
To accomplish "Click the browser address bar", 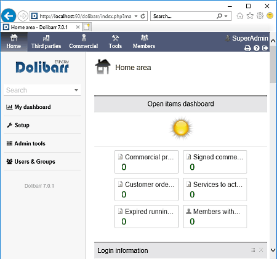I will click(x=85, y=16).
